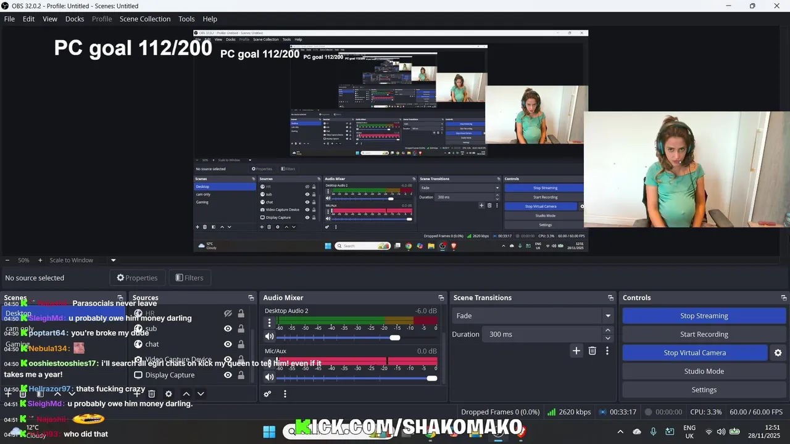Unlock the chat source
Screen dimensions: 790x444
pyautogui.click(x=241, y=344)
